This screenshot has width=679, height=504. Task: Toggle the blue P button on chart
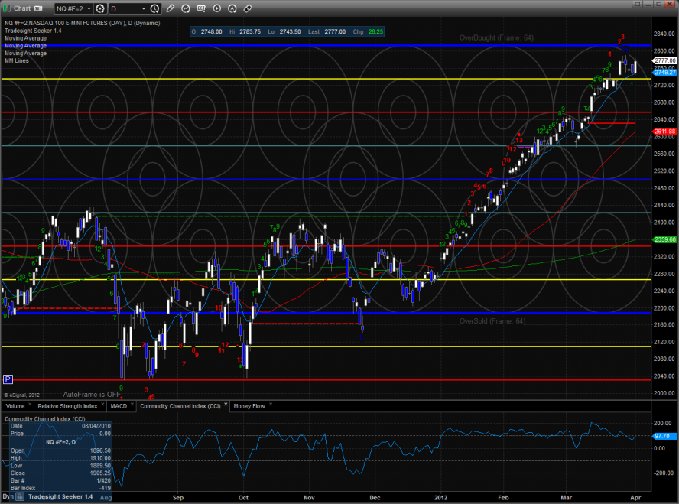click(8, 379)
